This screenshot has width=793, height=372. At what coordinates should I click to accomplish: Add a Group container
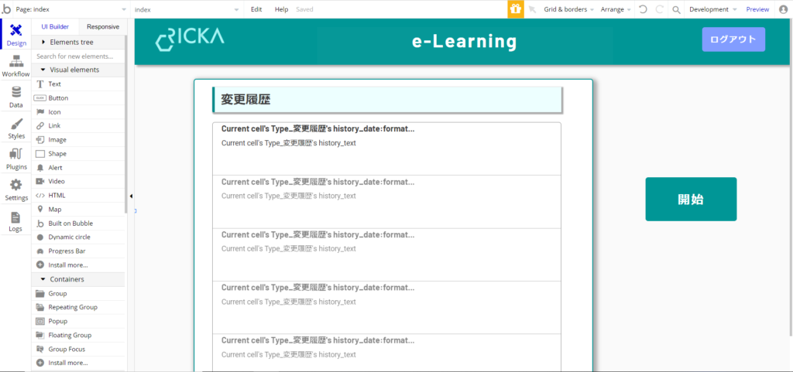pos(78,293)
